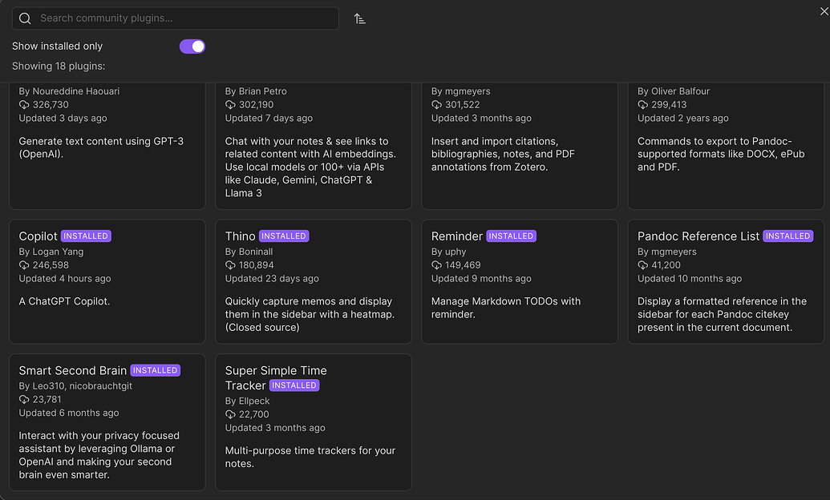830x500 pixels.
Task: Click the search magnifier icon
Action: coord(25,18)
